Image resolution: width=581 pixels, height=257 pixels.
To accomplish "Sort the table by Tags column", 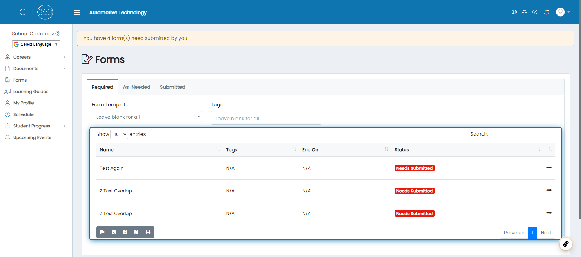I will coord(260,149).
